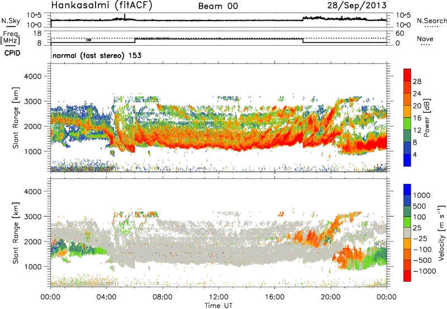Screen dimensions: 447x309
Task: Click the 12:00 time axis label
Action: (218, 297)
